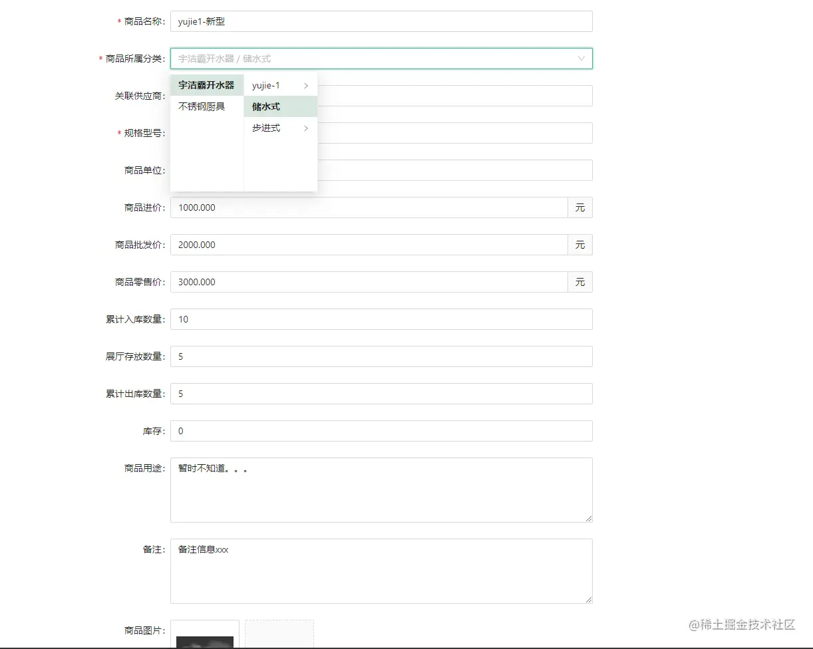Click the 元 suffix of 商品零售价
Screen dimensions: 813x649
point(580,282)
